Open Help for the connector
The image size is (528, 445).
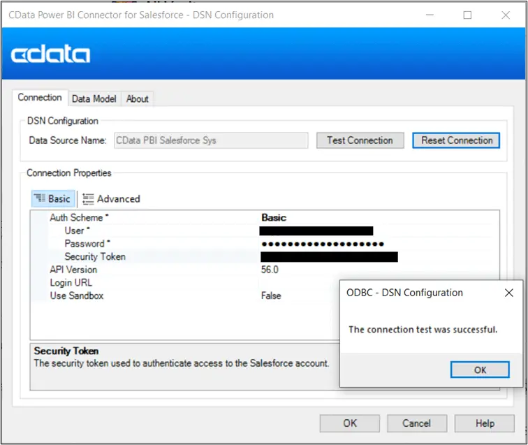click(x=484, y=423)
